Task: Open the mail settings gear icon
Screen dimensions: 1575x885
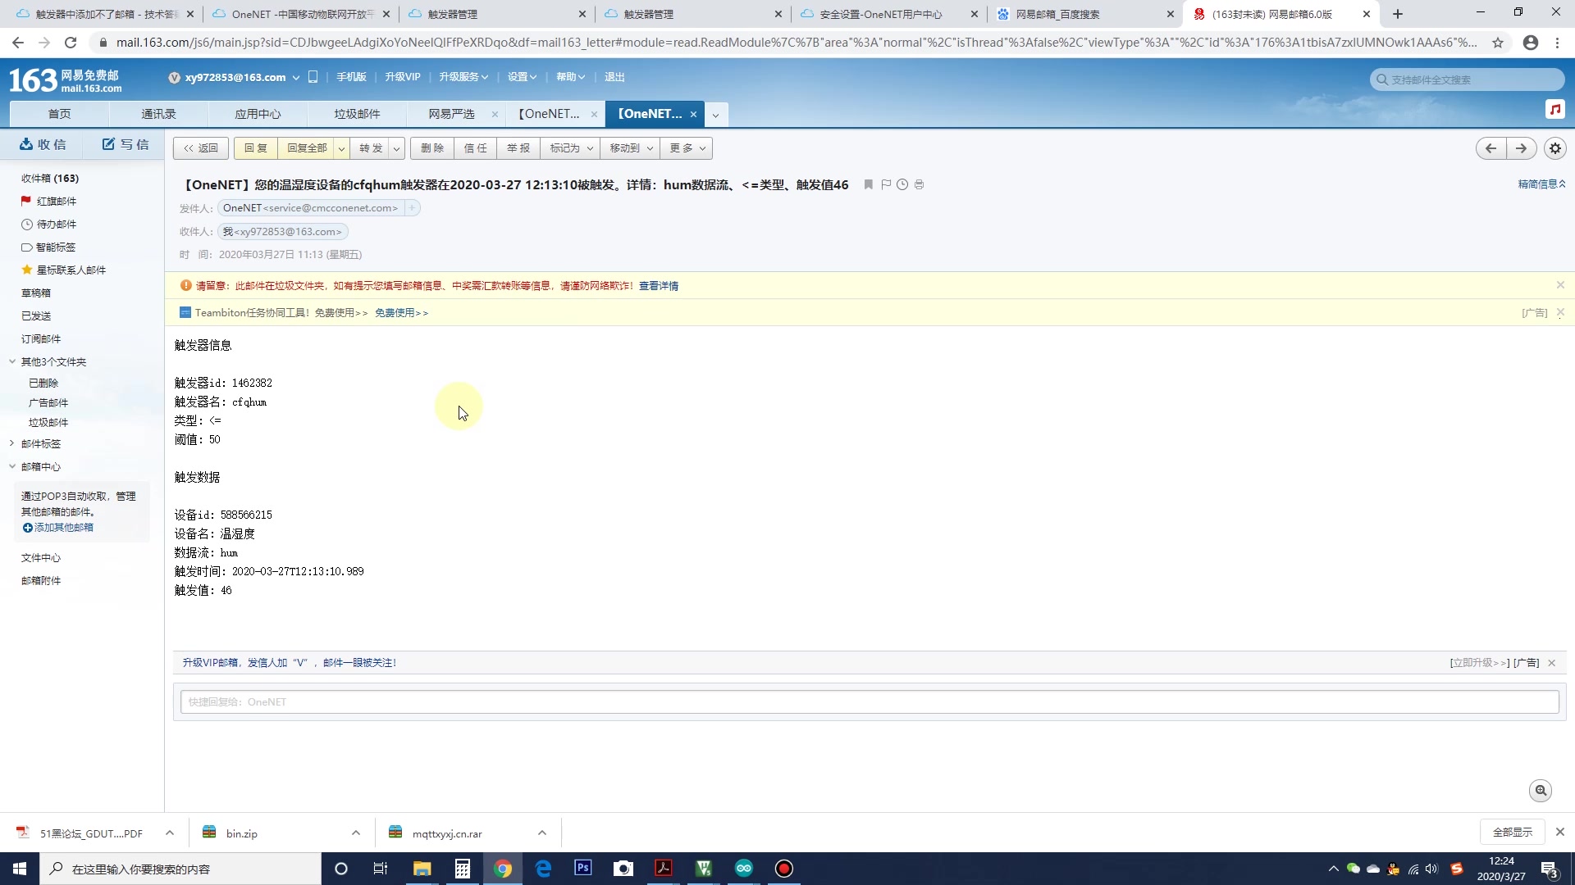Action: pyautogui.click(x=1554, y=148)
